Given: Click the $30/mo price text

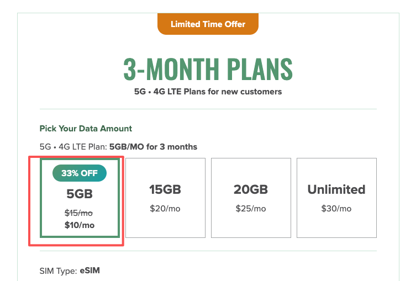Looking at the screenshot, I should [x=336, y=209].
